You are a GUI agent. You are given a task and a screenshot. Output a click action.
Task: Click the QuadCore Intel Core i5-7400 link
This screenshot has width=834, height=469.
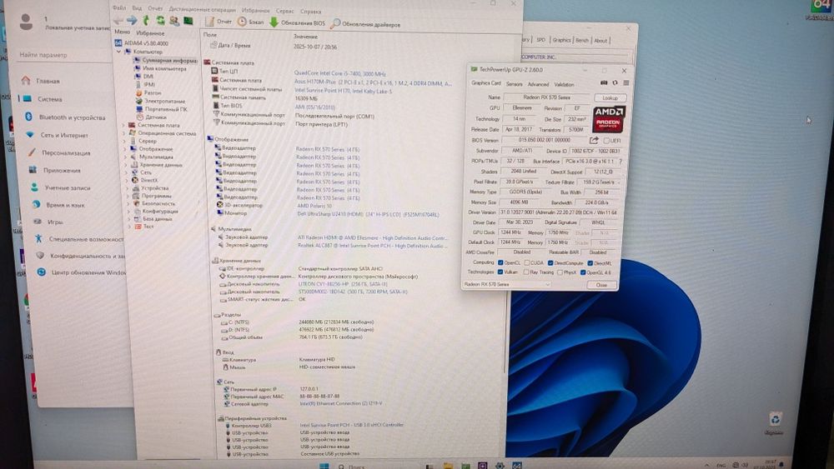click(x=340, y=73)
